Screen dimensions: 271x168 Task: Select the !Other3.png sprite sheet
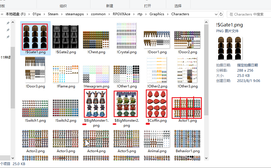tap(187, 70)
